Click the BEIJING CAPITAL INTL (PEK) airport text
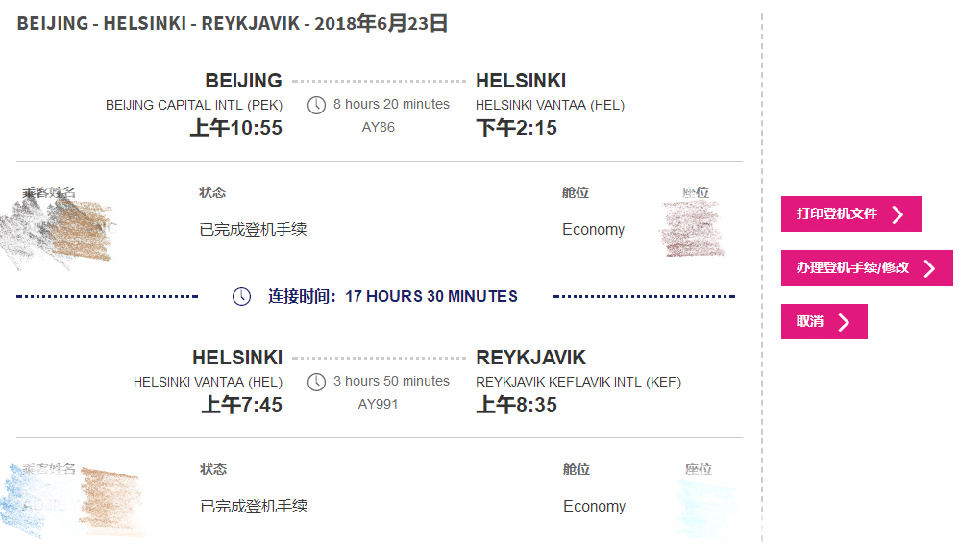The image size is (959, 550). pos(193,105)
